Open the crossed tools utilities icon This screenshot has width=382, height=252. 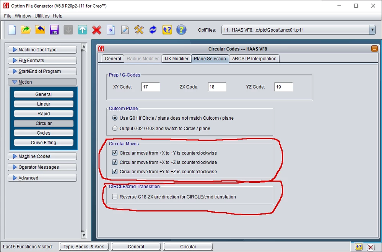pos(139,30)
